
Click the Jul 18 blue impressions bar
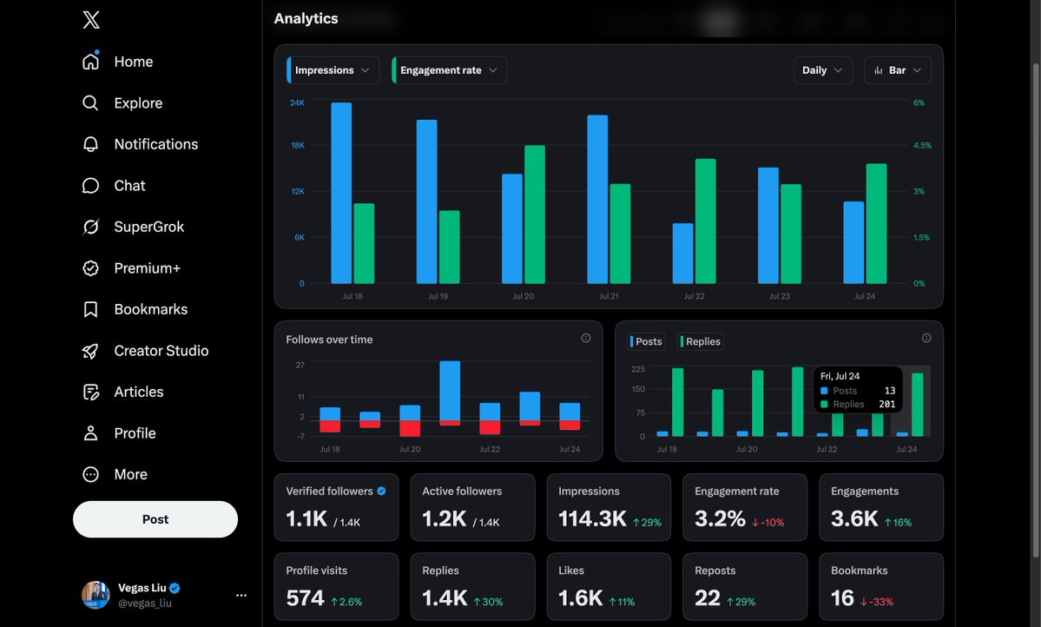click(x=341, y=194)
